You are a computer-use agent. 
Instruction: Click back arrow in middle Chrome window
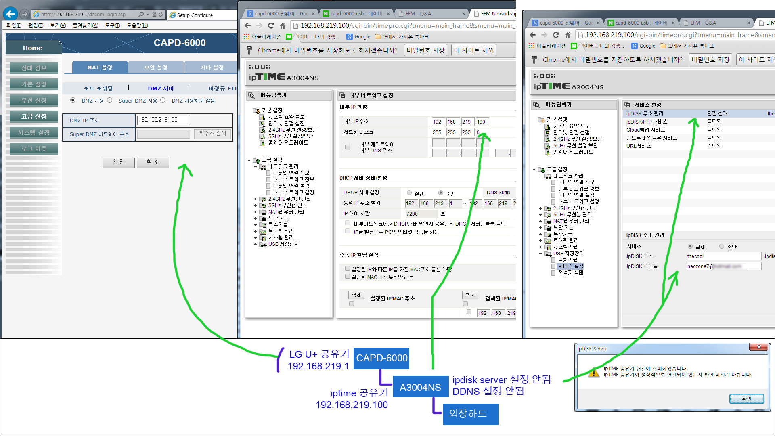tap(247, 25)
